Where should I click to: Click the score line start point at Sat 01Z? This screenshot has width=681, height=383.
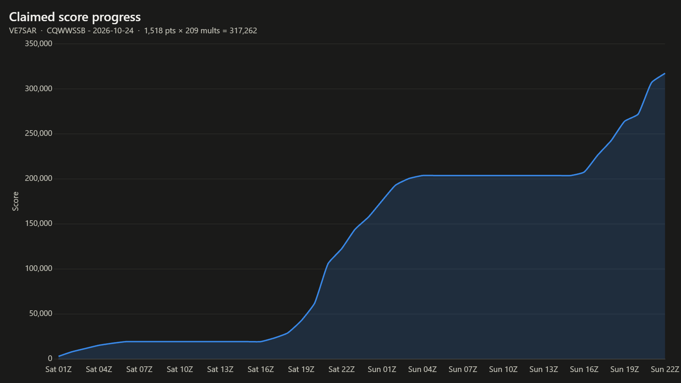[x=59, y=356]
